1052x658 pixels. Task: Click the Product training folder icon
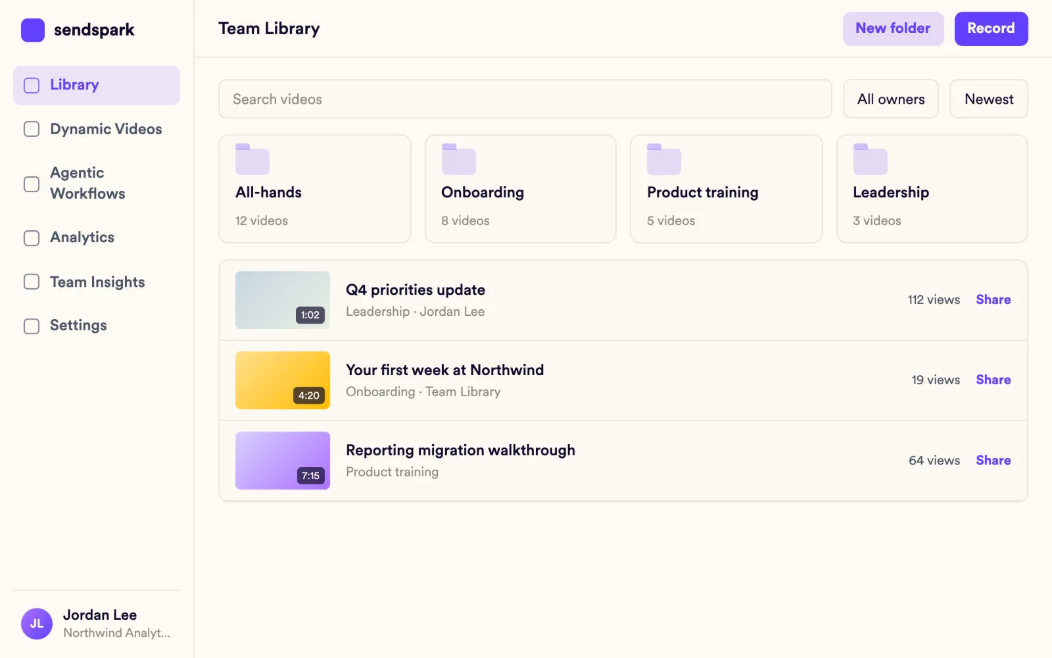click(x=664, y=159)
